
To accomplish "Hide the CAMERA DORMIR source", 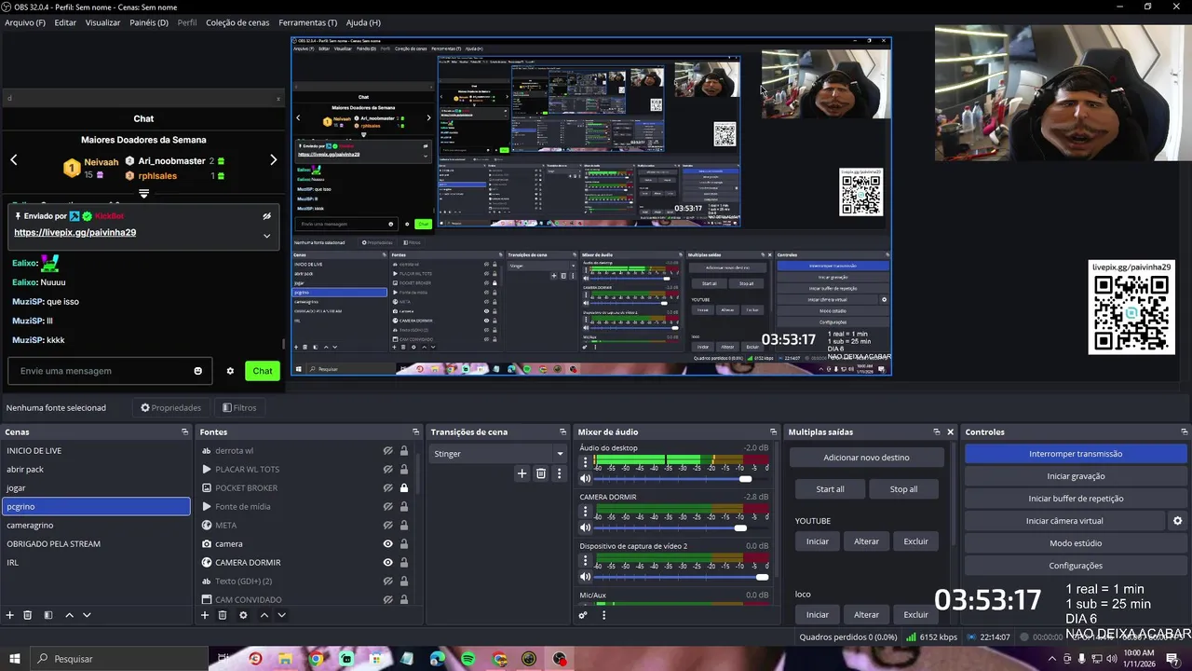I will pyautogui.click(x=387, y=563).
